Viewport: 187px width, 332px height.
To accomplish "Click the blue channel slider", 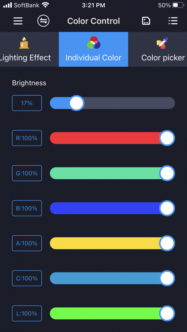I will (106, 208).
